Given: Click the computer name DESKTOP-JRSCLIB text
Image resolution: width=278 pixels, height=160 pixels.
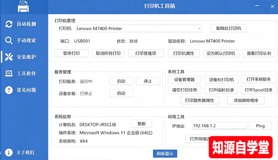Looking at the screenshot, I should pyautogui.click(x=98, y=124).
